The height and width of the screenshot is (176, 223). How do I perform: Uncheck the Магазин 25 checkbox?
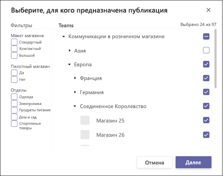click(x=206, y=120)
